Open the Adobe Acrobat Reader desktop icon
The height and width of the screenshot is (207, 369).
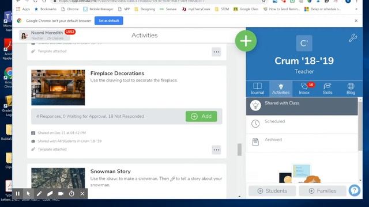point(7,49)
